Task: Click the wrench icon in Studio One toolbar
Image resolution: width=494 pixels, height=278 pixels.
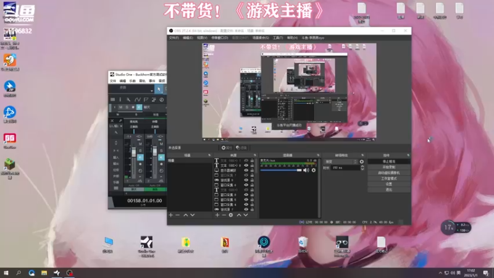Action: pos(128,99)
